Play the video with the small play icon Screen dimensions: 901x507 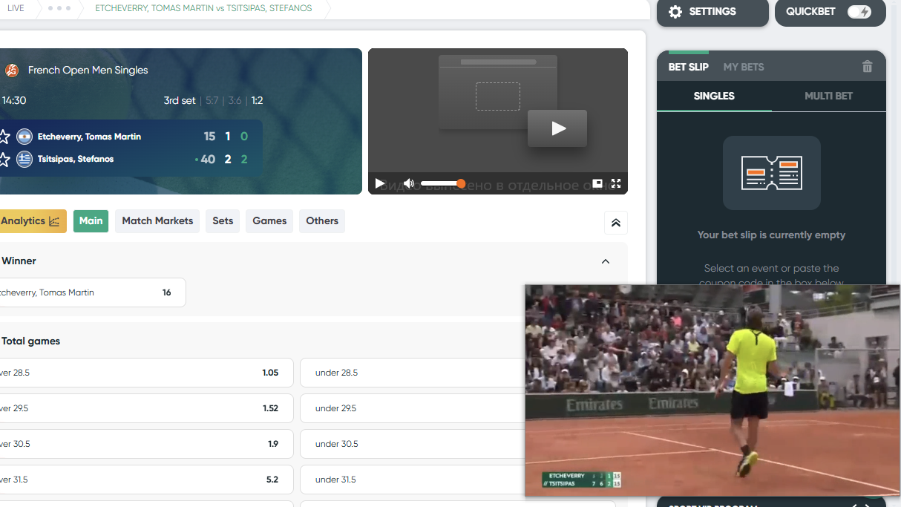coord(380,183)
